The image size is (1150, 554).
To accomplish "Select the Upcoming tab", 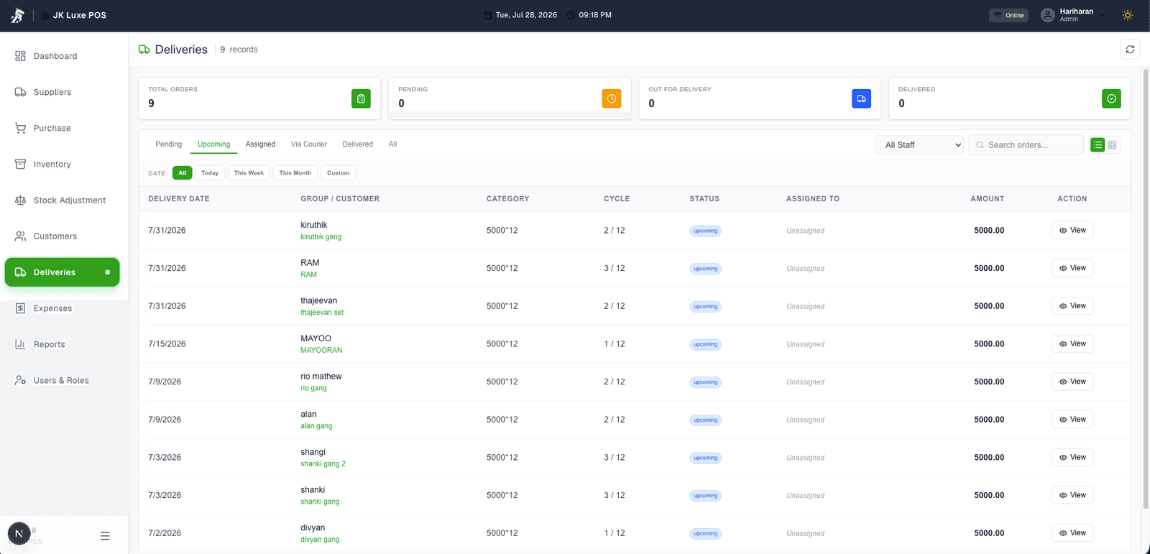I will (214, 144).
